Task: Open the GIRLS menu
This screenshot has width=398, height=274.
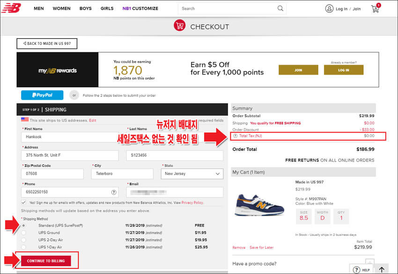Action: (x=107, y=8)
